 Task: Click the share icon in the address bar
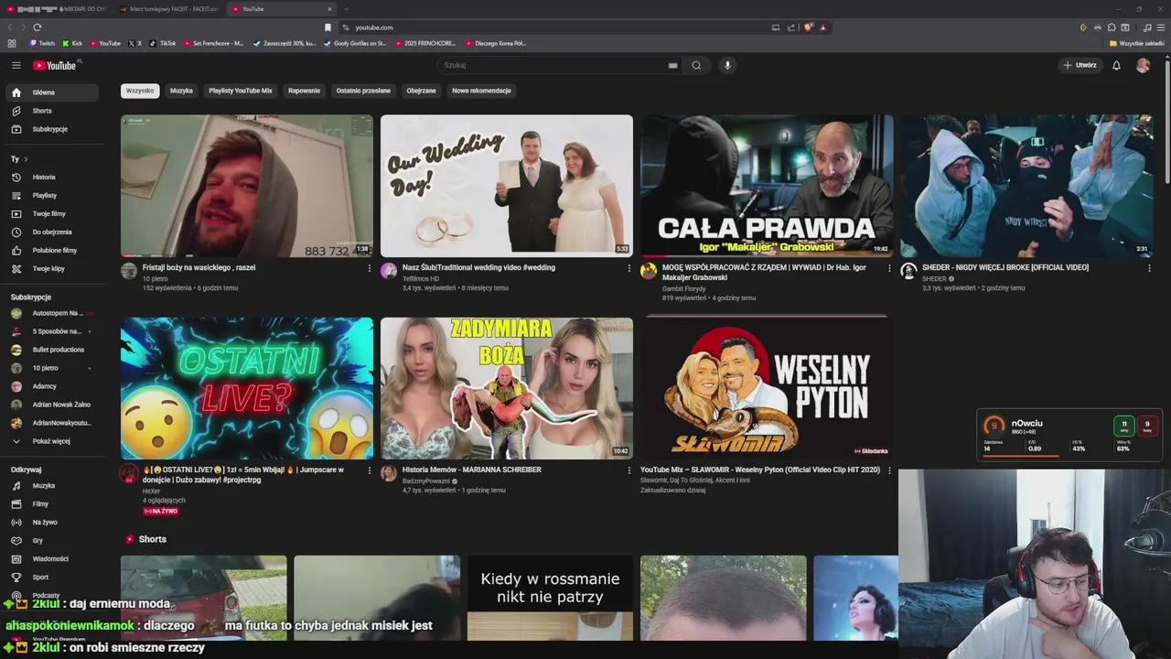pyautogui.click(x=791, y=27)
